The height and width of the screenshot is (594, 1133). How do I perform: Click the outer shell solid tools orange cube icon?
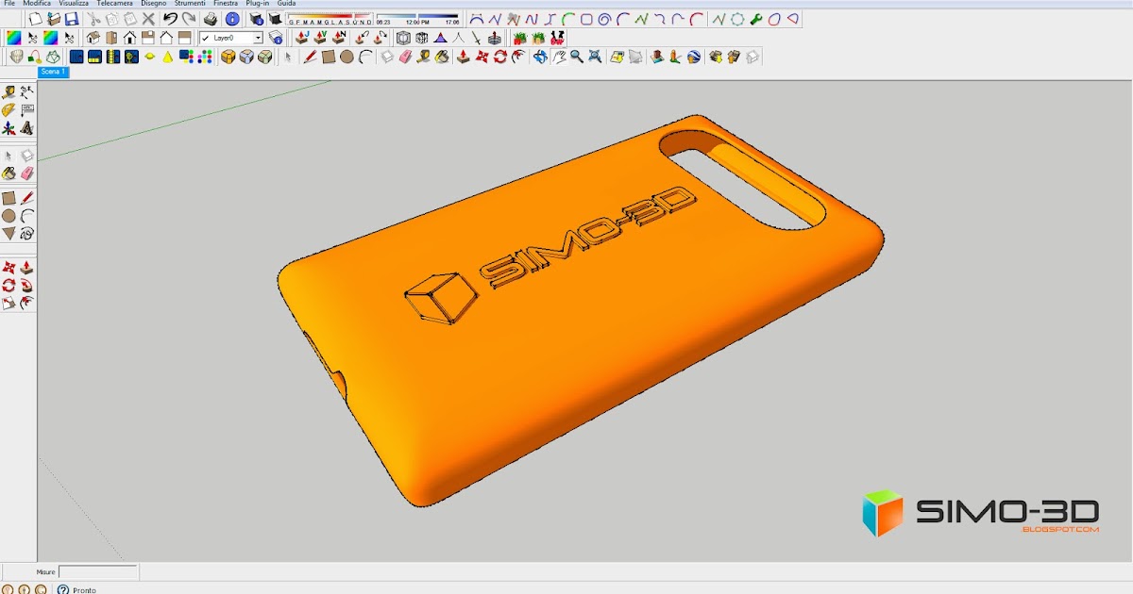tap(228, 57)
